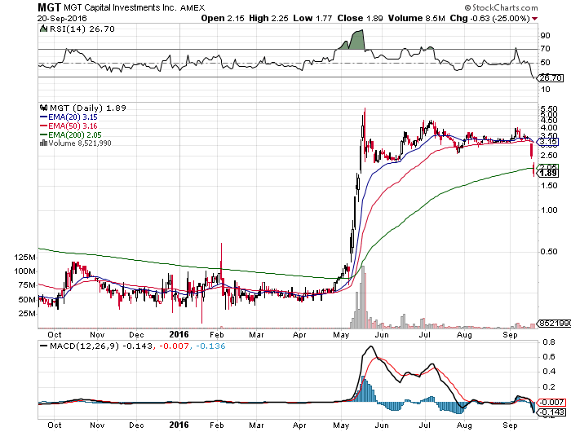Screen dimensions: 571x432
Task: Click the blue histogram value -0.136 in legend
Action: coord(210,346)
